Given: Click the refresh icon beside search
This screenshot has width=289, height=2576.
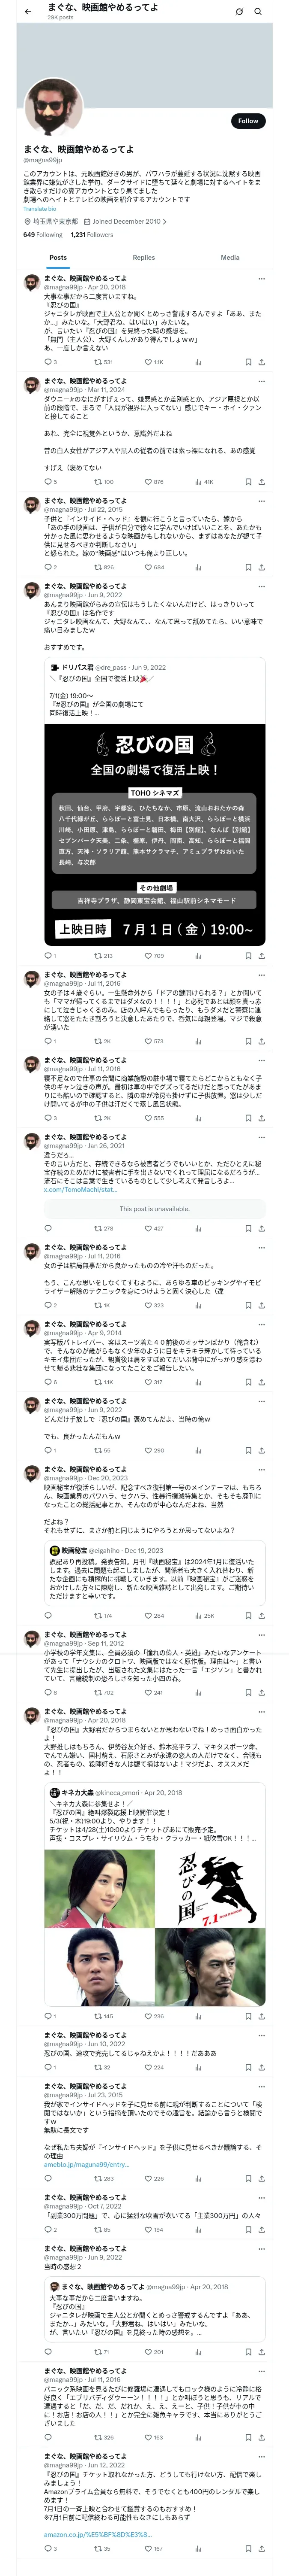Looking at the screenshot, I should coord(239,12).
